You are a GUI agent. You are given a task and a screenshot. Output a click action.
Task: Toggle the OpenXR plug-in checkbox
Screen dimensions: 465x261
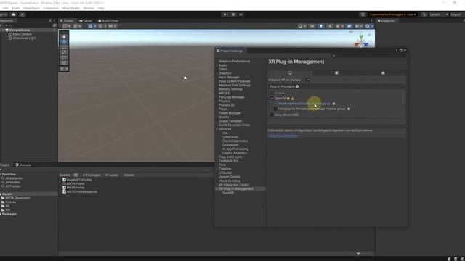click(272, 99)
